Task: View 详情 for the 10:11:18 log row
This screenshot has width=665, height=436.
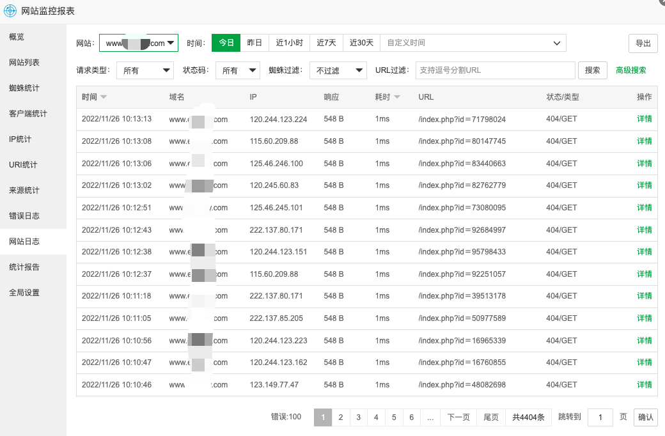Action: (x=645, y=295)
